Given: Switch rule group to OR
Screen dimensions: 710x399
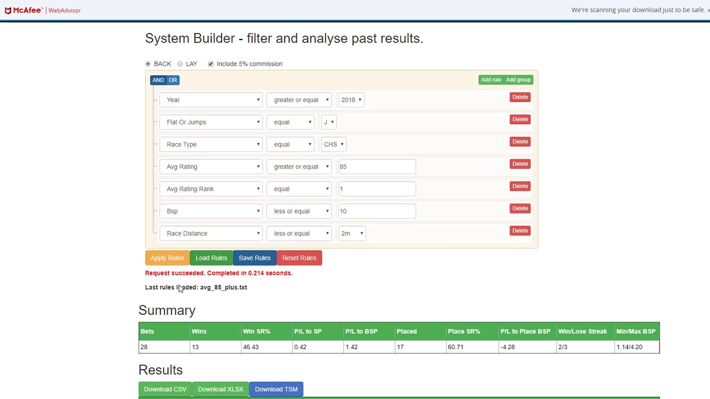Looking at the screenshot, I should point(173,80).
